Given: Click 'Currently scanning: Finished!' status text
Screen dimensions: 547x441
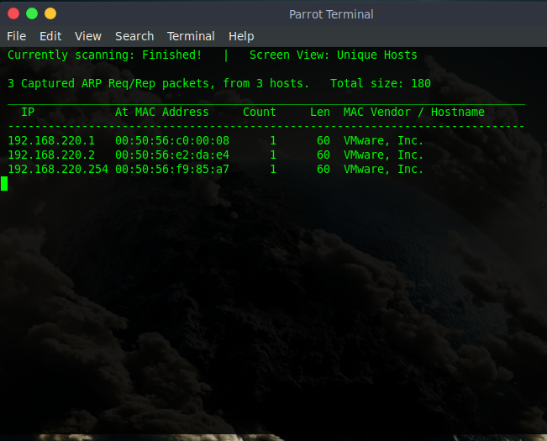Looking at the screenshot, I should point(105,55).
